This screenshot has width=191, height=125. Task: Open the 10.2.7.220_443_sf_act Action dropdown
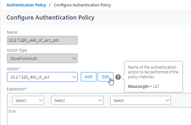[42, 77]
